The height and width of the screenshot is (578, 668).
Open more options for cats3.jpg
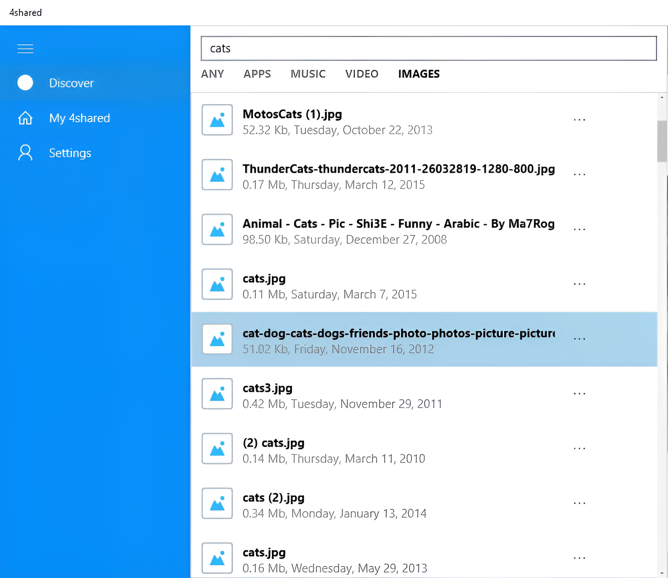point(580,393)
